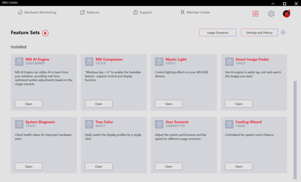Open the Cooling Wizard feature

239,166
